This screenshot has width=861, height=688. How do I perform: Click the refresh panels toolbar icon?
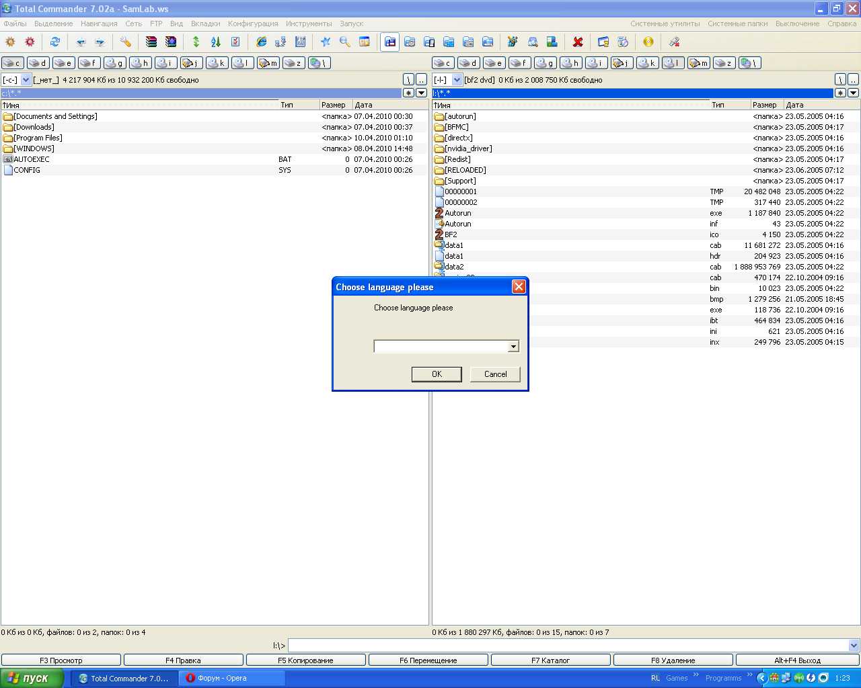pos(55,42)
